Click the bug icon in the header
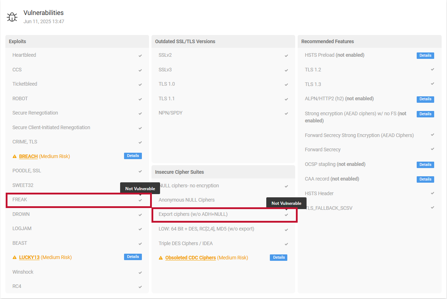The width and height of the screenshot is (447, 299). (12, 16)
